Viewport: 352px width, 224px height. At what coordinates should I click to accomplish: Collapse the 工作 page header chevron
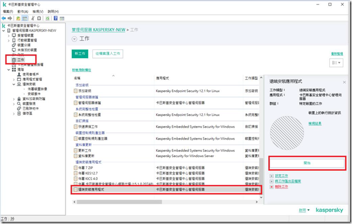click(75, 39)
